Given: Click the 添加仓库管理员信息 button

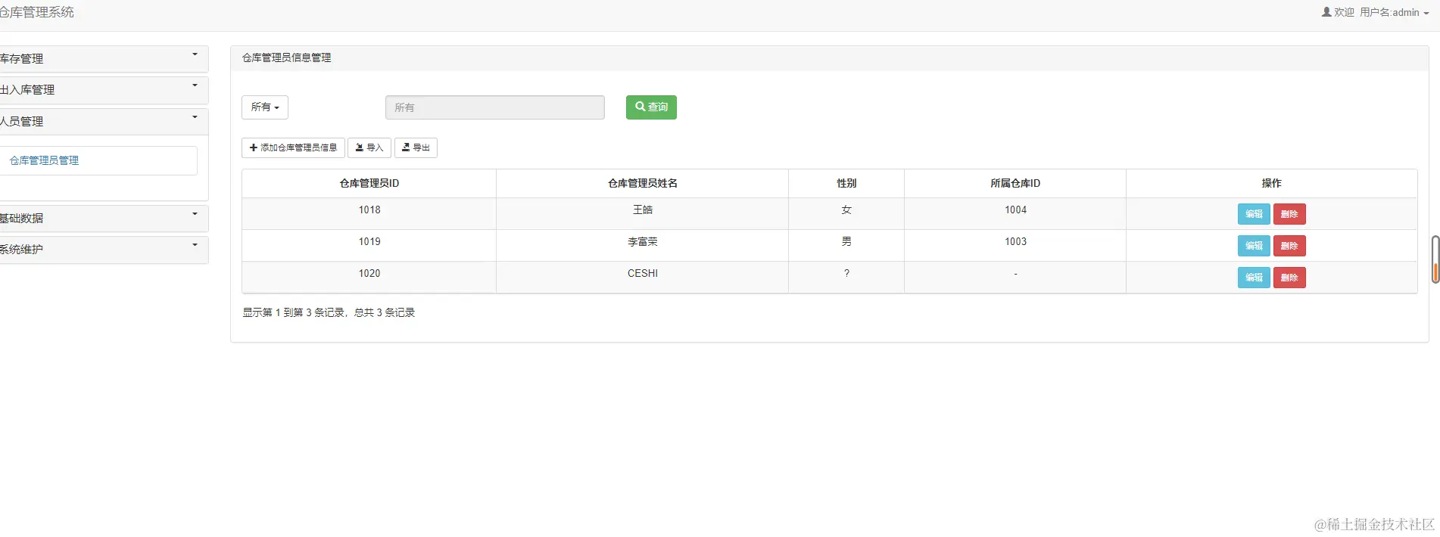Looking at the screenshot, I should pyautogui.click(x=293, y=147).
